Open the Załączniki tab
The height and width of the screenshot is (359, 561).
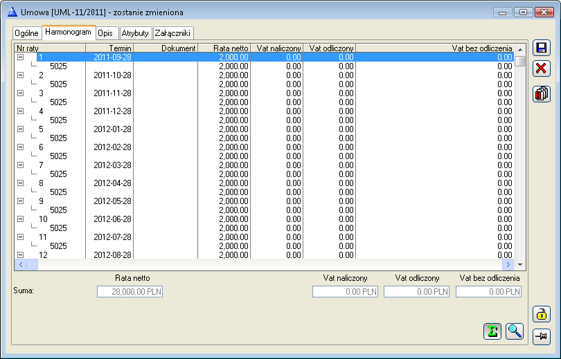point(173,33)
